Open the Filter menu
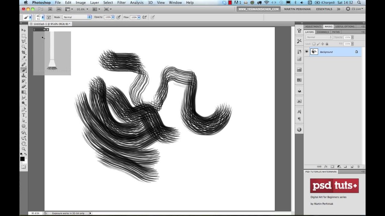Image resolution: width=385 pixels, height=216 pixels. pos(122,2)
